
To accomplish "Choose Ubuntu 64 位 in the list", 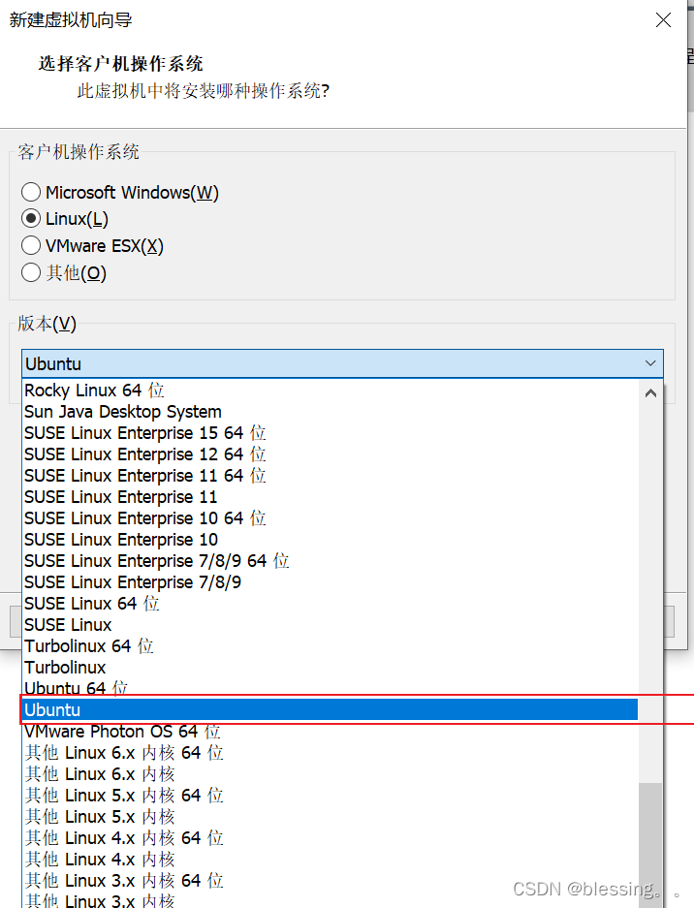I will (331, 689).
